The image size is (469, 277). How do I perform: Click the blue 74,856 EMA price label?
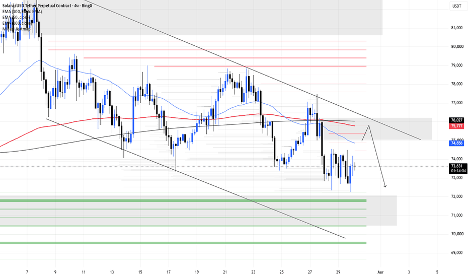point(457,143)
